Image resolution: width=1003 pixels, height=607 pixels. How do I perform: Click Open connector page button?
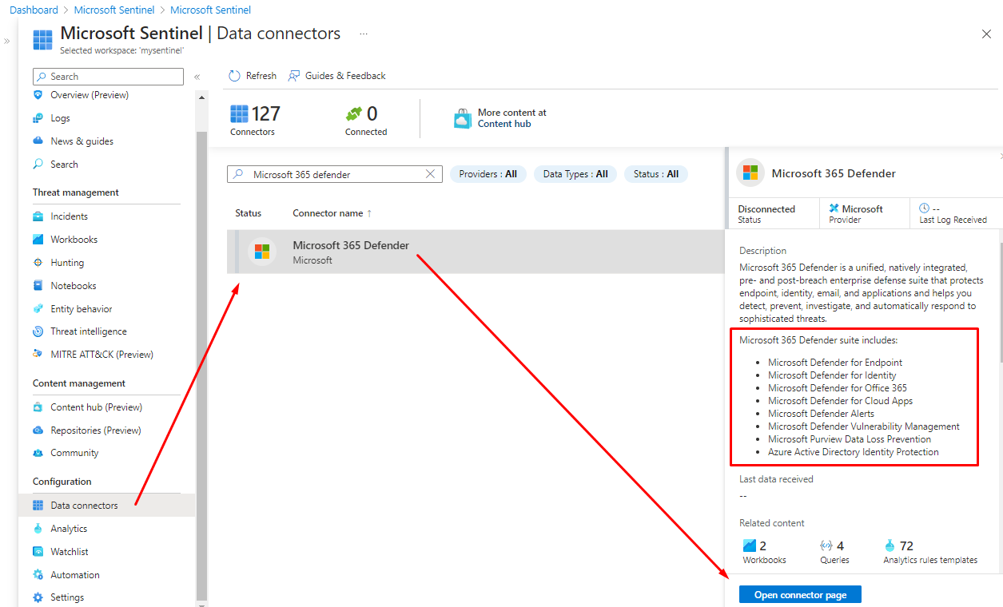pyautogui.click(x=800, y=595)
